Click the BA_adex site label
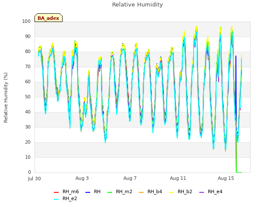Image resolution: width=276 pixels, height=207 pixels. pos(48,18)
